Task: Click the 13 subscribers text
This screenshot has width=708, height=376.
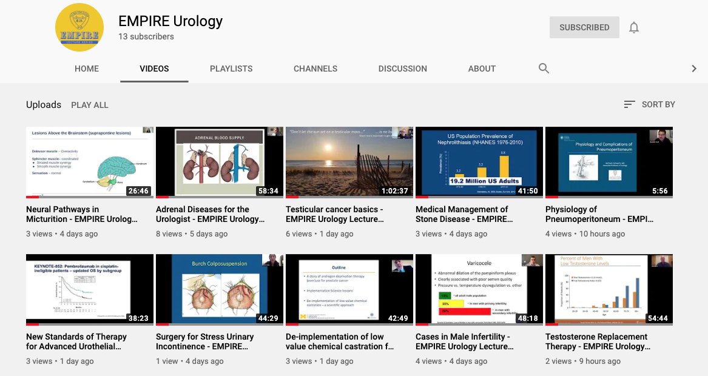Action: tap(146, 36)
